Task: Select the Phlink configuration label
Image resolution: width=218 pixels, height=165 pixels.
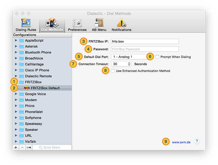Action: [x=30, y=106]
